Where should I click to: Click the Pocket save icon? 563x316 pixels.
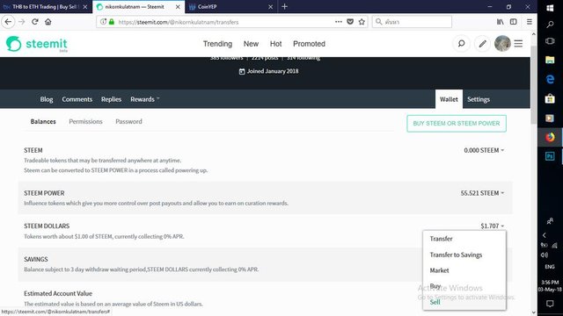pyautogui.click(x=350, y=22)
